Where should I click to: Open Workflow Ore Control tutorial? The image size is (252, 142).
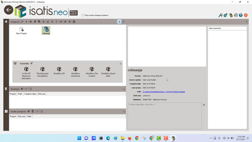click(92, 72)
